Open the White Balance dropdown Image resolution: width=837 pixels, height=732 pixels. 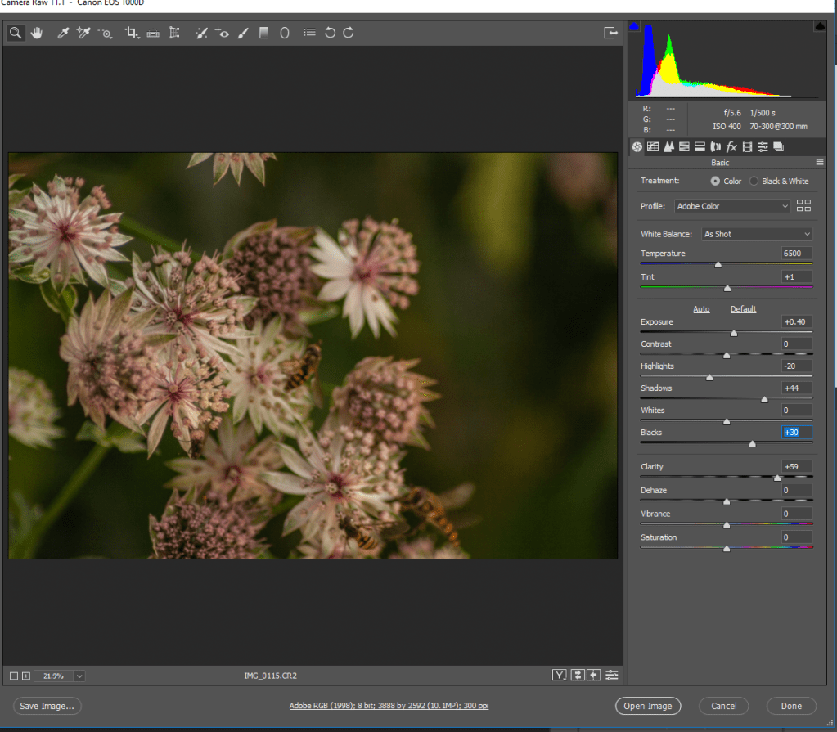757,234
